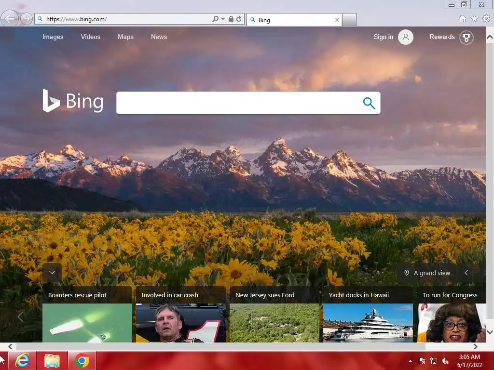Viewport: 494px width, 370px height.
Task: Open the To run for Congress headline
Action: click(450, 295)
